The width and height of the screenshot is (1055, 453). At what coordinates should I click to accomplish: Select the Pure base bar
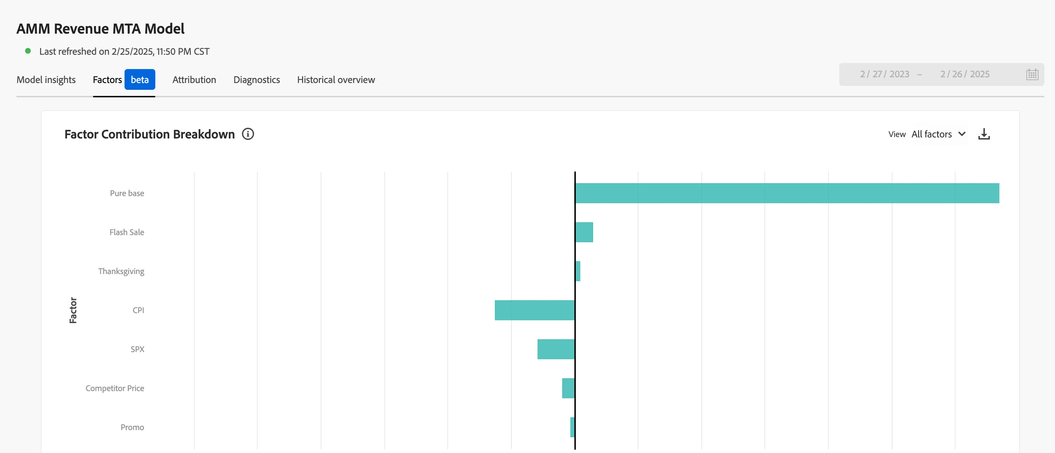pos(787,193)
